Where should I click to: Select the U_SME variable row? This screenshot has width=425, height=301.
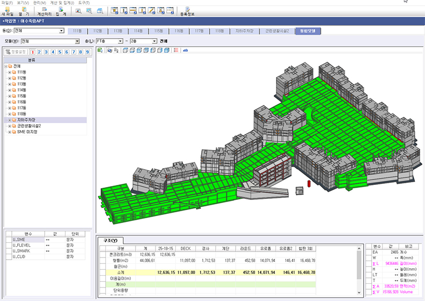45,240
